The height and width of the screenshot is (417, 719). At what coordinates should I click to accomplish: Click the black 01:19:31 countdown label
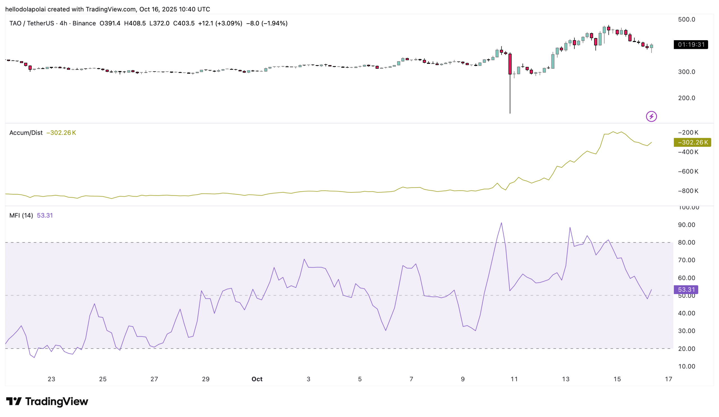tap(690, 44)
